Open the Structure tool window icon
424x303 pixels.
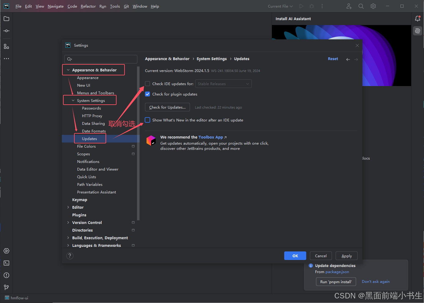tap(6, 46)
